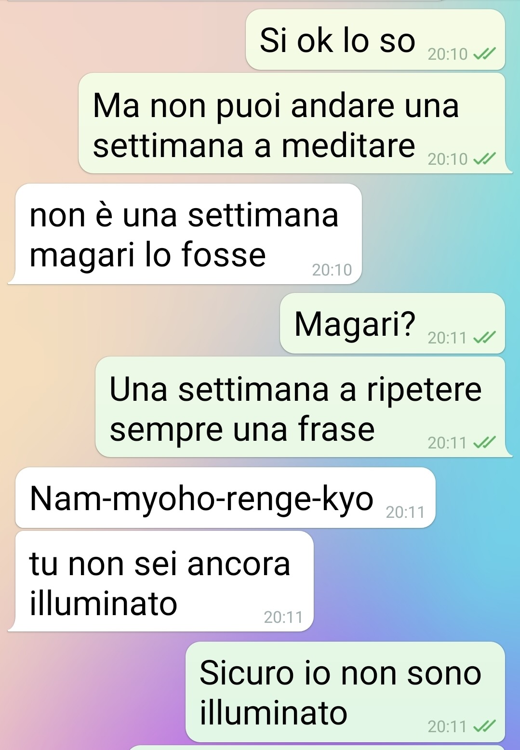
Task: Tap double-check icon on 'sempre una frase' message
Action: coord(484,442)
